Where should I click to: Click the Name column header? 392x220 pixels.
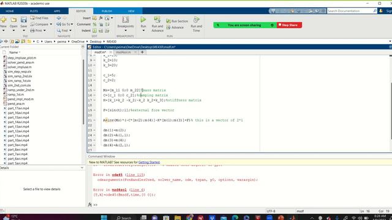[x=15, y=53]
